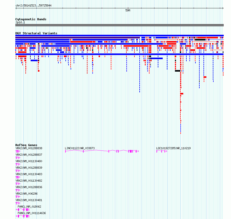
Task: Click VRK2|NM_006296 gene label
Action: (x=26, y=194)
